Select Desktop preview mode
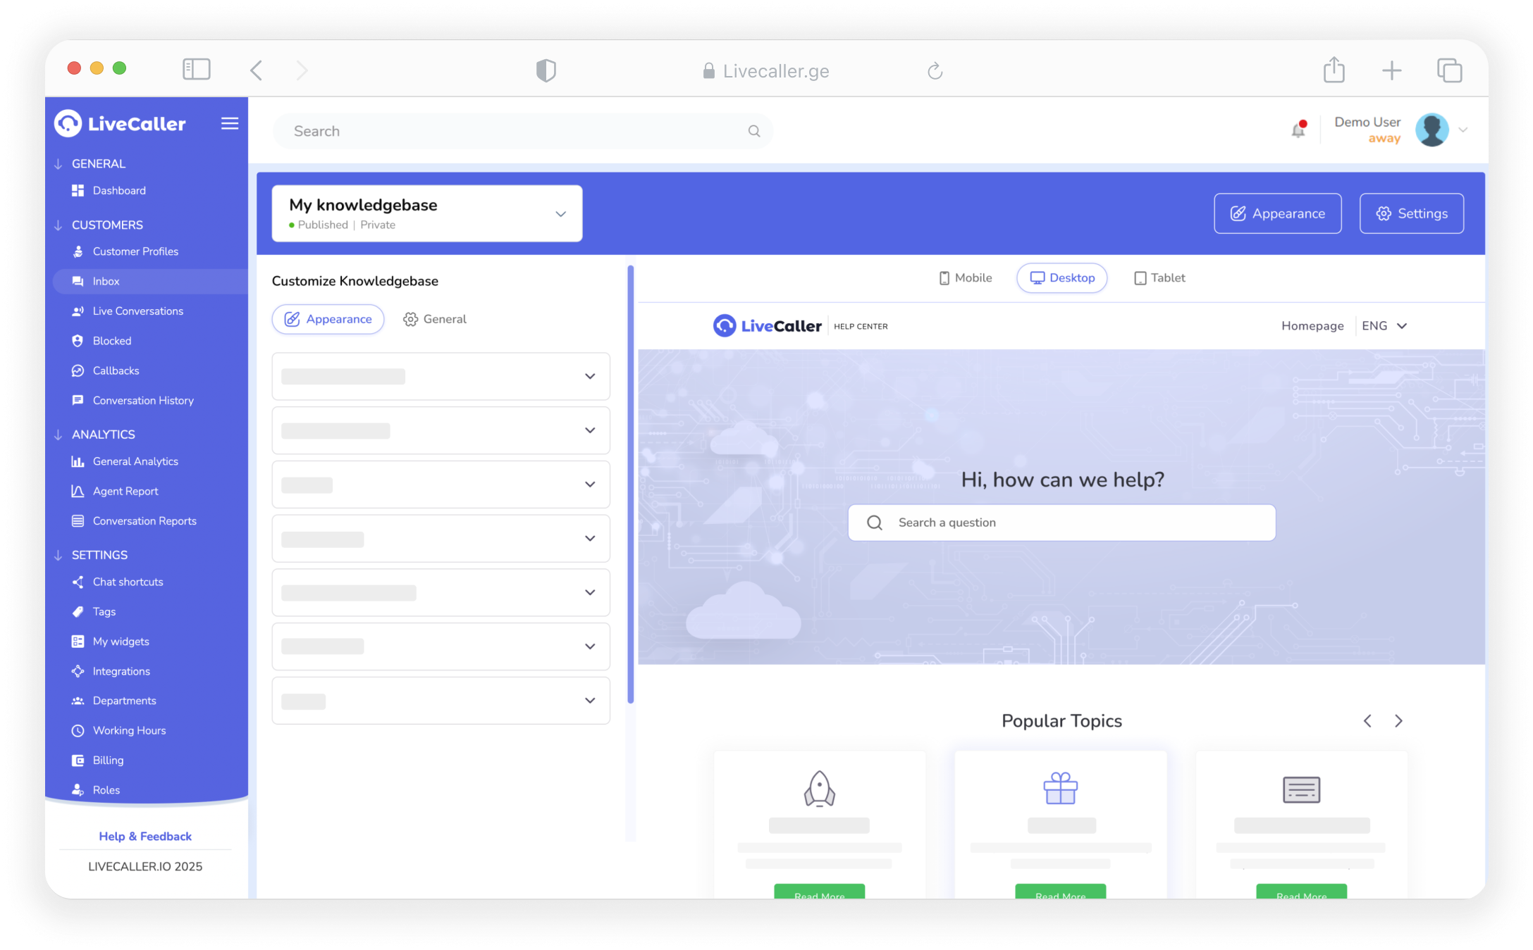The image size is (1533, 950). pos(1062,278)
